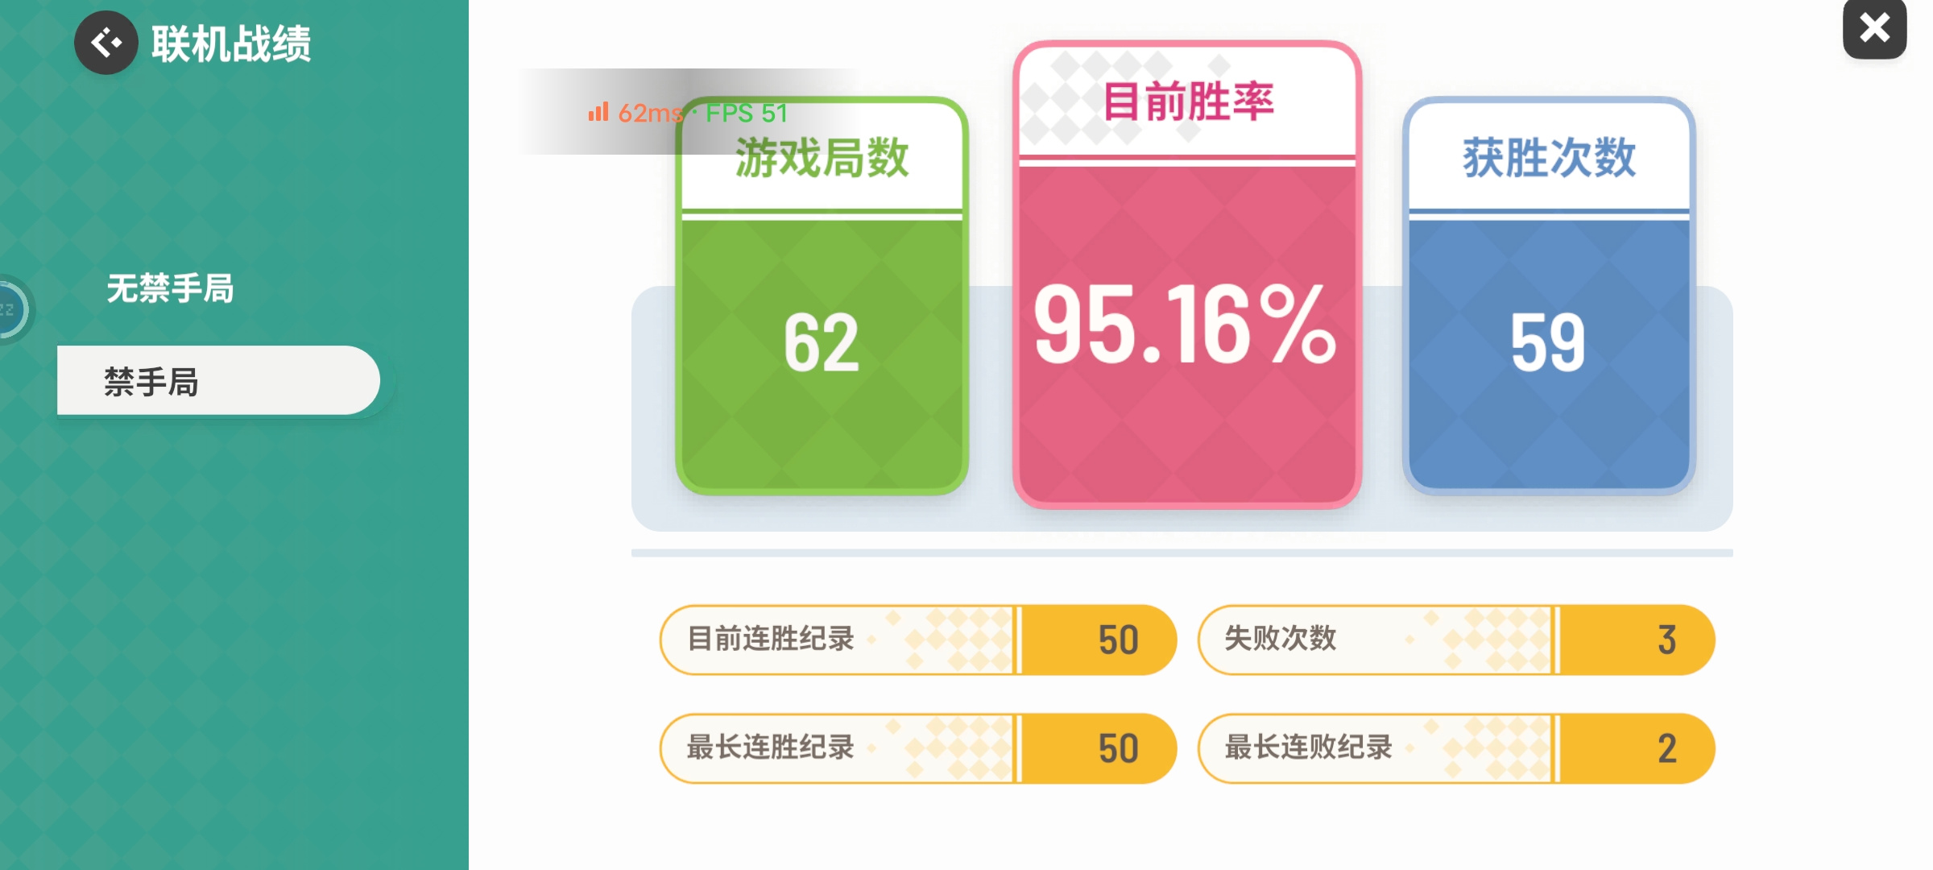Tap the floating circle on left edge
Screen dimensions: 1933x870
click(11, 309)
